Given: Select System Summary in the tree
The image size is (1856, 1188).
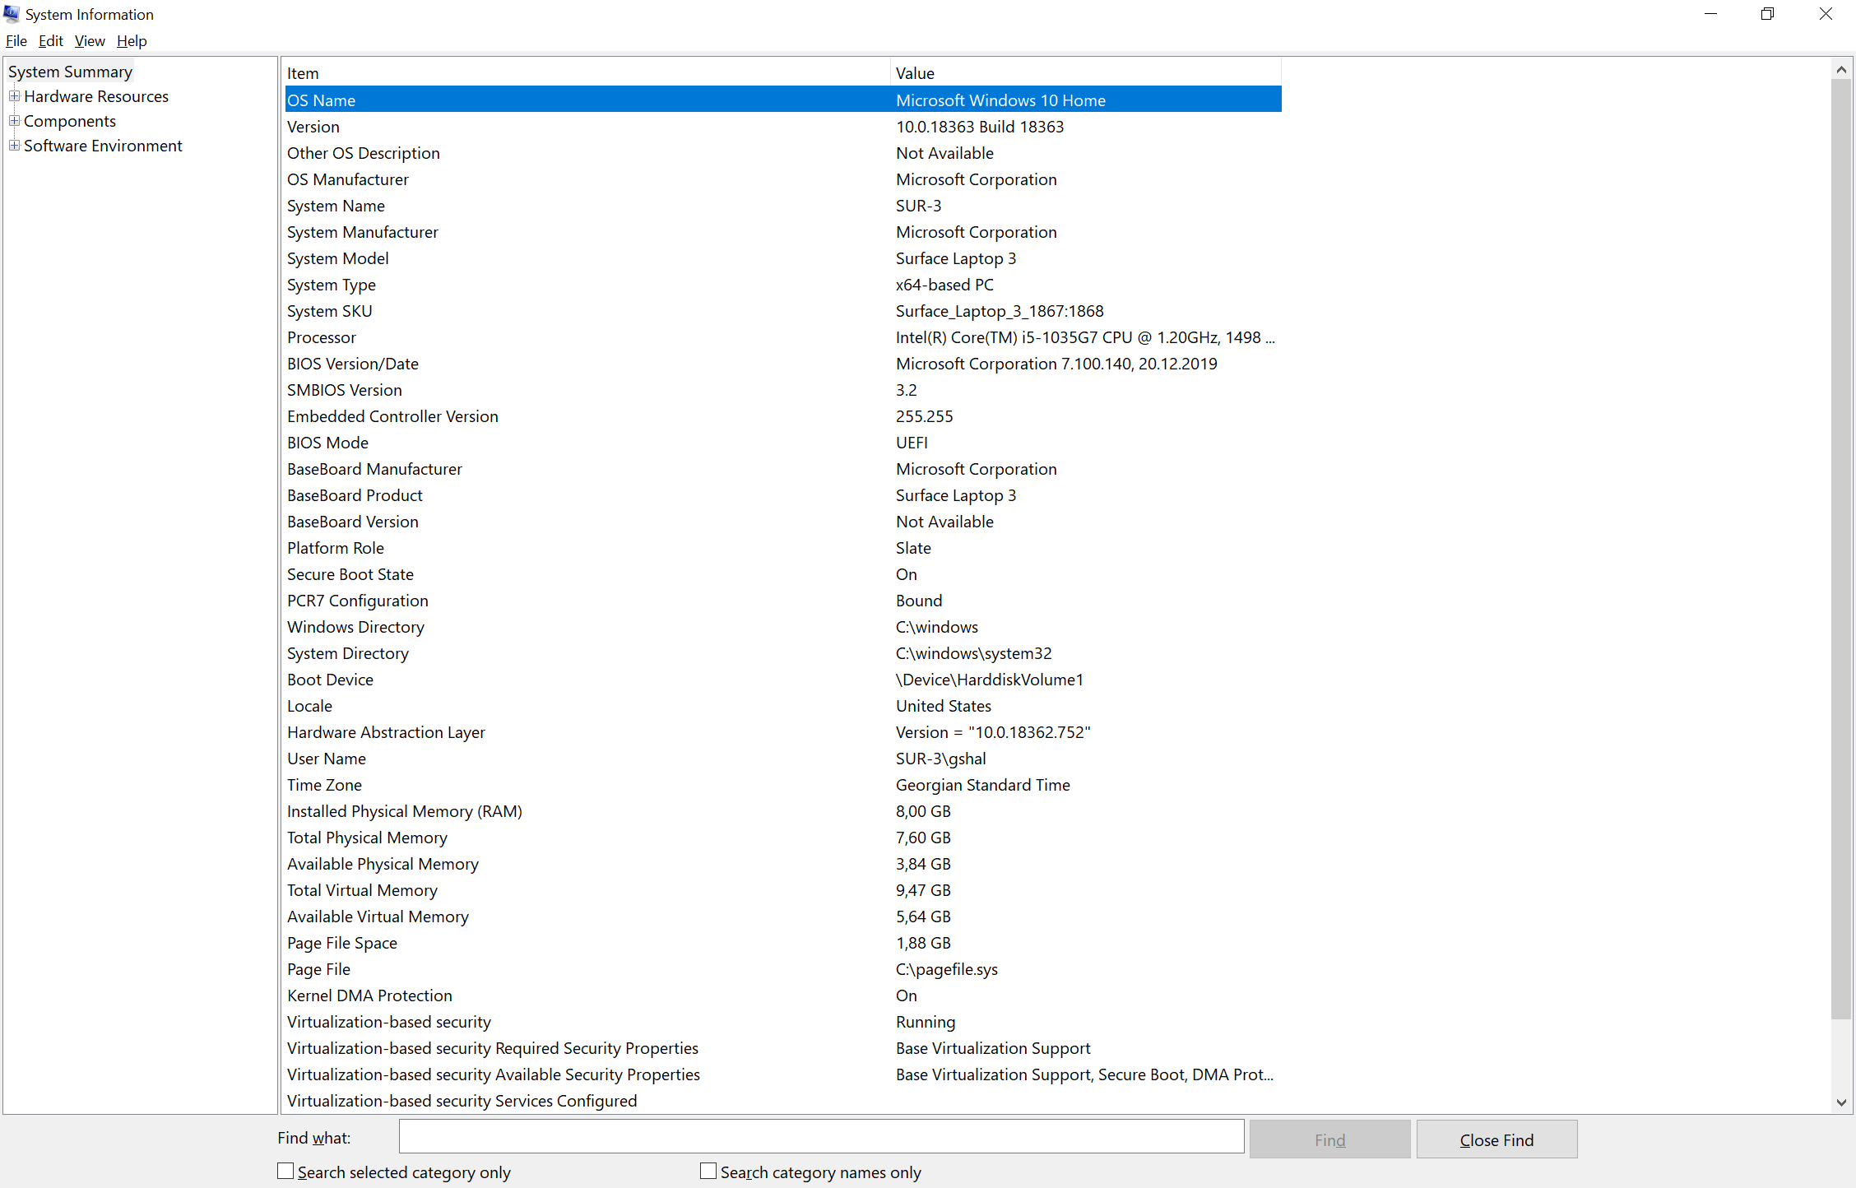Looking at the screenshot, I should [x=70, y=72].
